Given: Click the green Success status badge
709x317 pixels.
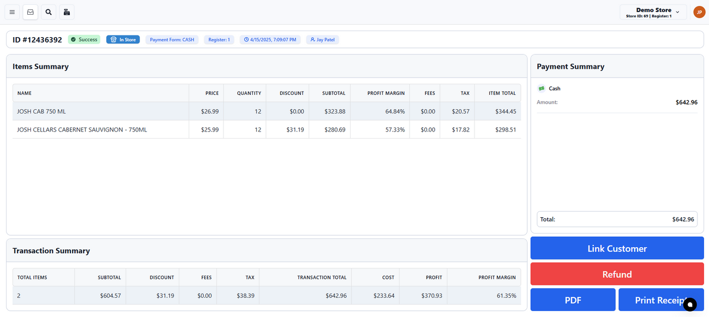Looking at the screenshot, I should (84, 40).
